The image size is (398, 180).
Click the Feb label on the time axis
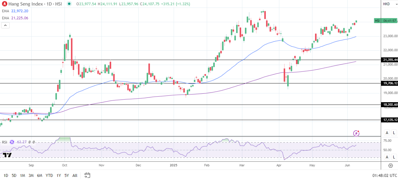point(207,165)
